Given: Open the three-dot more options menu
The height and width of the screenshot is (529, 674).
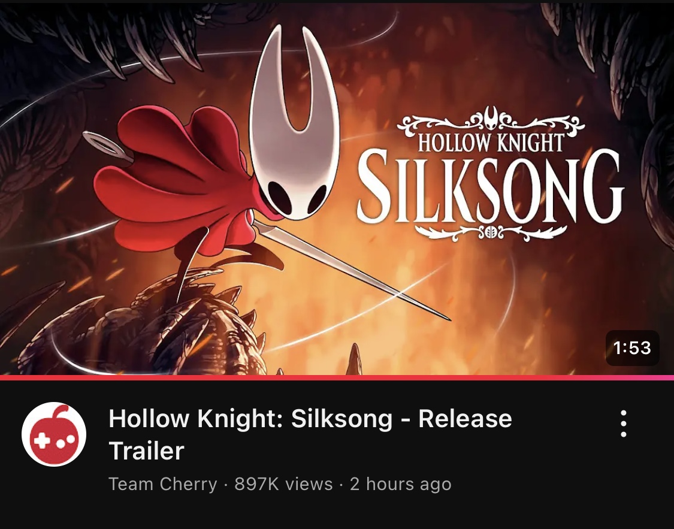Looking at the screenshot, I should pos(623,424).
